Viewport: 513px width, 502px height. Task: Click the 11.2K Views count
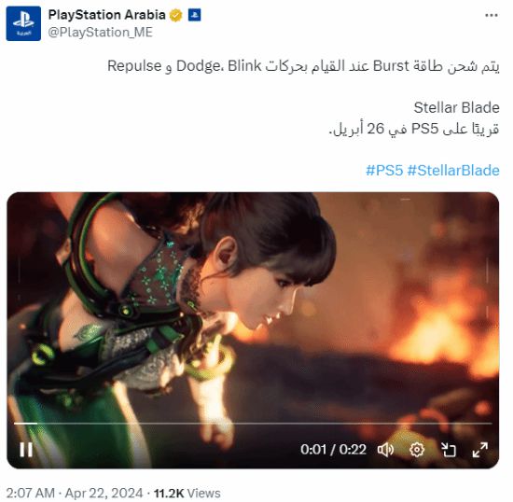coord(187,494)
